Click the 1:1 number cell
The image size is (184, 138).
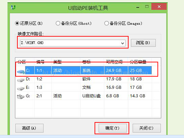tap(39, 71)
